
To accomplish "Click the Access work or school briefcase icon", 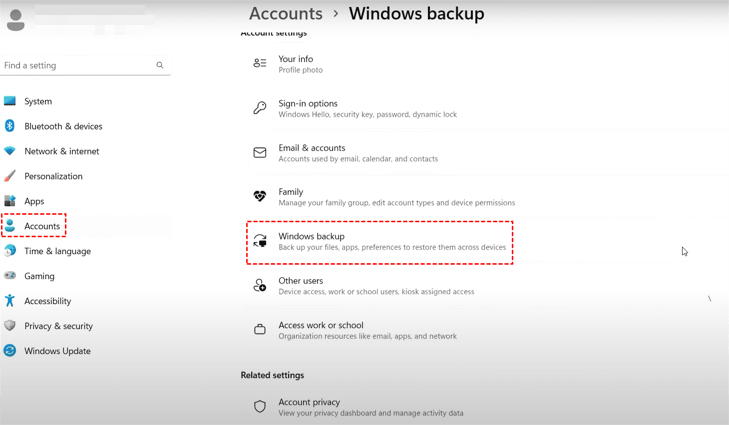I will pyautogui.click(x=260, y=330).
